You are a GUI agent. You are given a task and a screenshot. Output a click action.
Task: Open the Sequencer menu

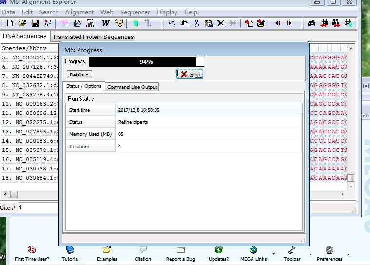click(135, 12)
